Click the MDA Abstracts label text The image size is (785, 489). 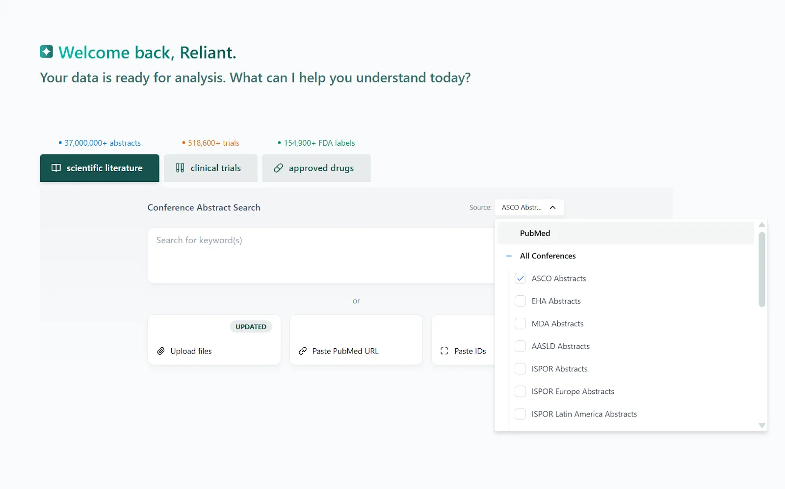[x=558, y=324]
